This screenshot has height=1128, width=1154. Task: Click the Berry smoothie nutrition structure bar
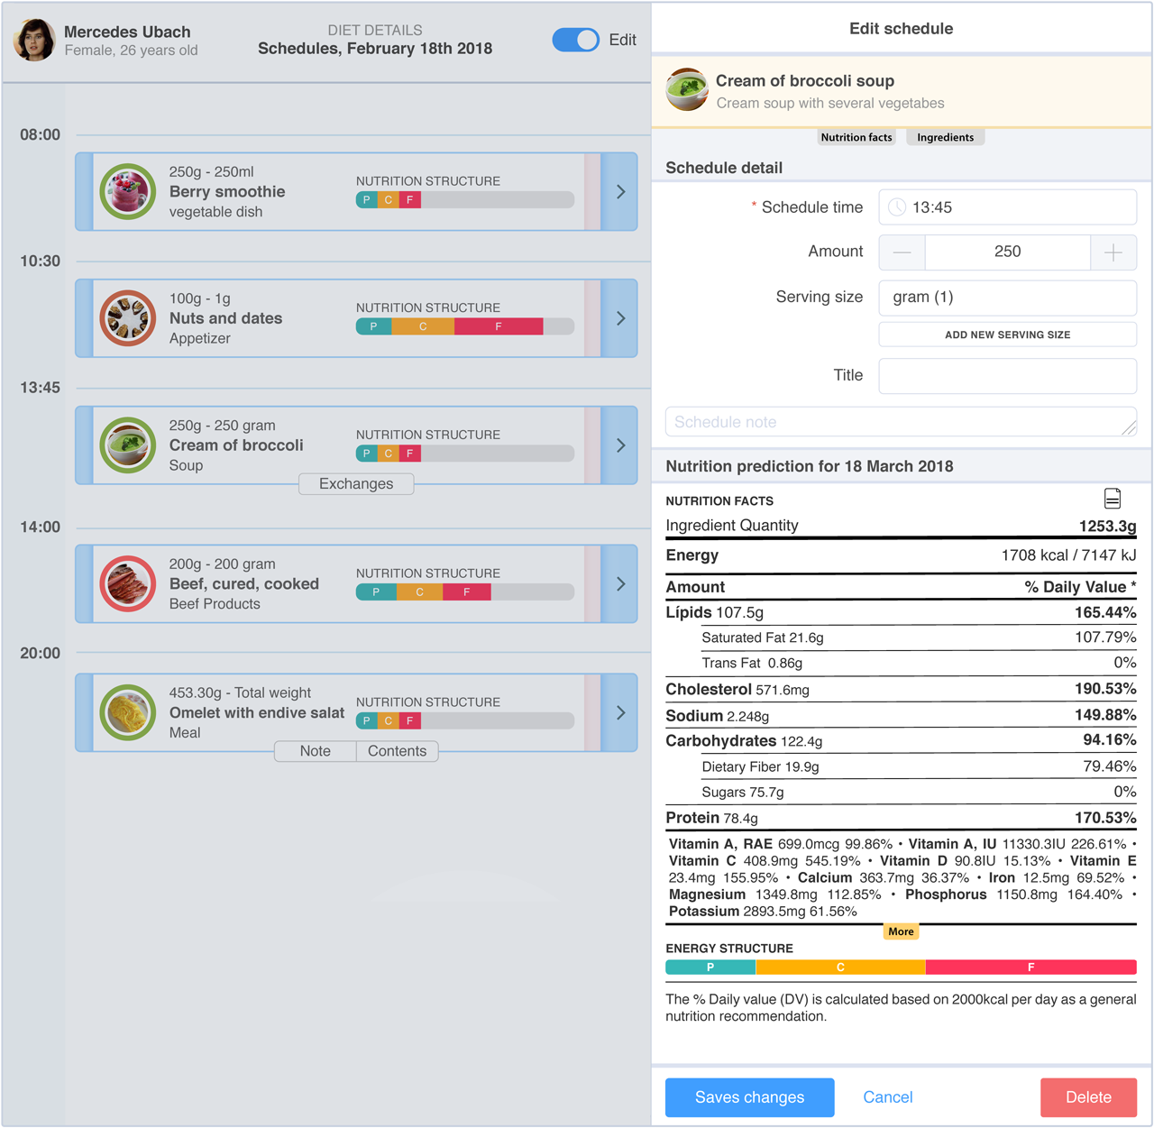pyautogui.click(x=465, y=200)
